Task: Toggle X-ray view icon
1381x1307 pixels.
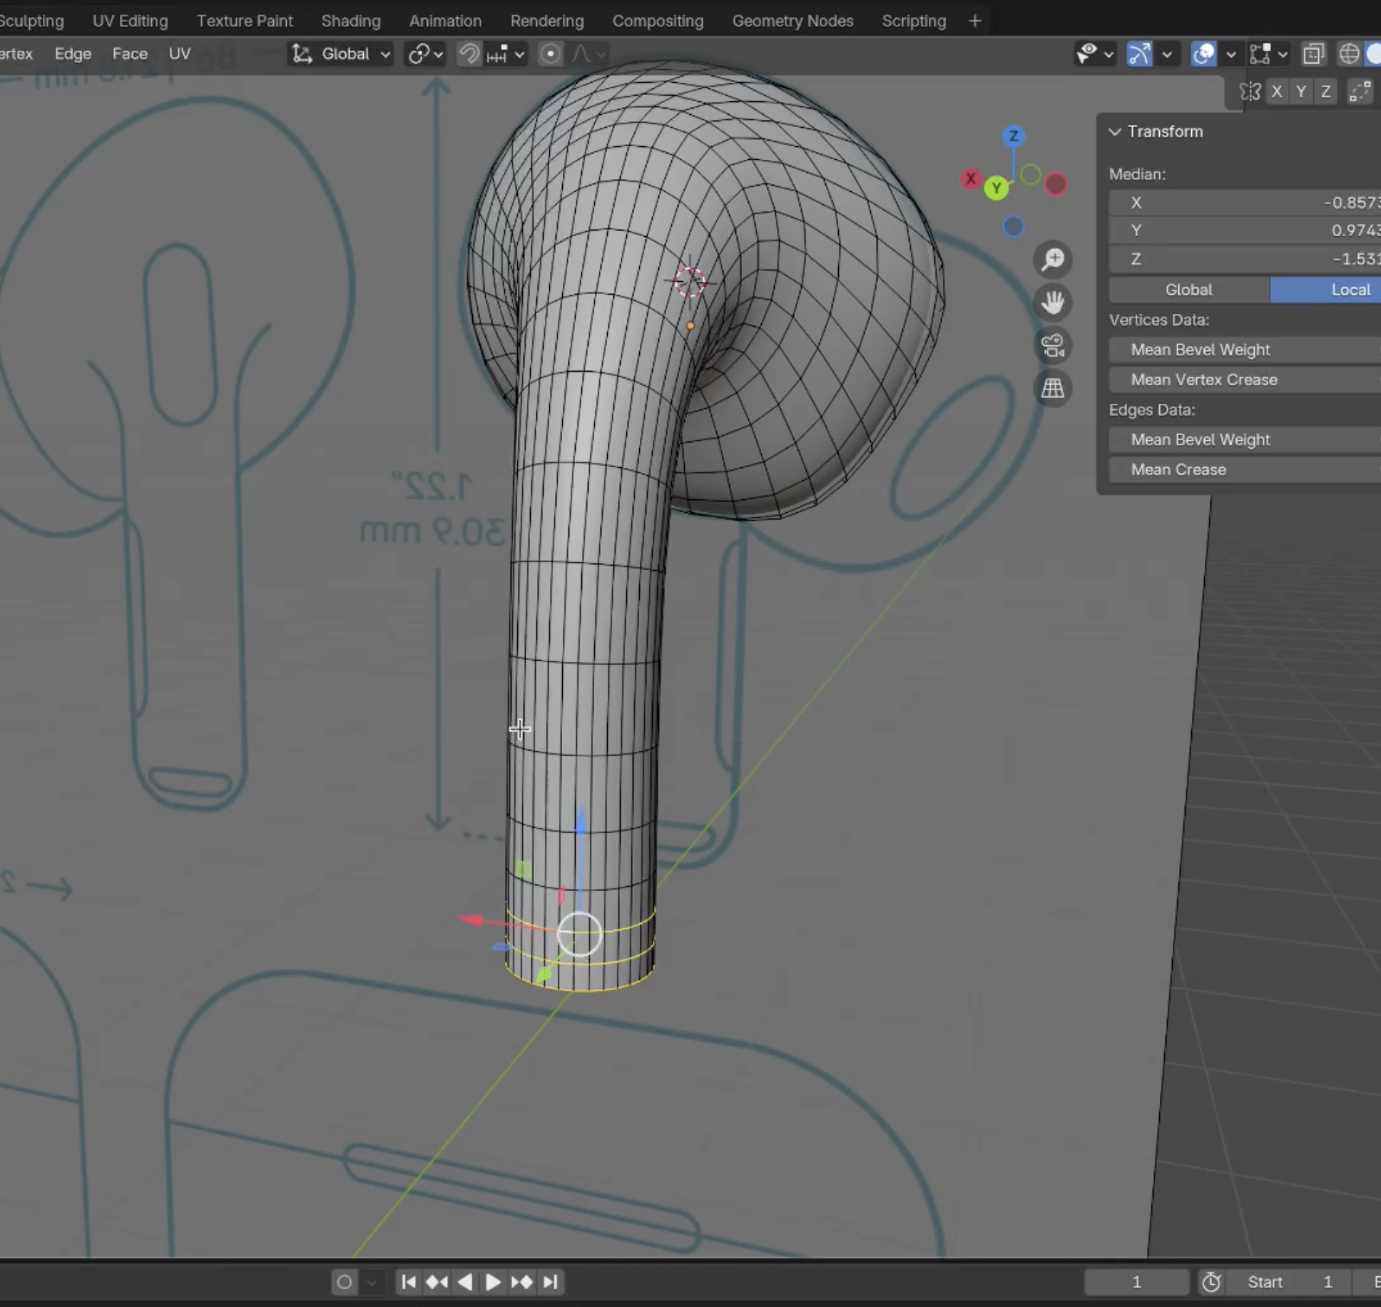Action: pyautogui.click(x=1313, y=54)
